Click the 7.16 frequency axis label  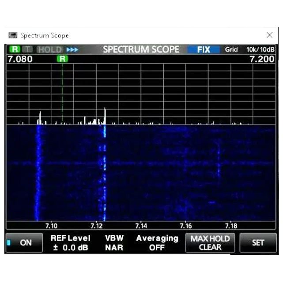point(186,226)
